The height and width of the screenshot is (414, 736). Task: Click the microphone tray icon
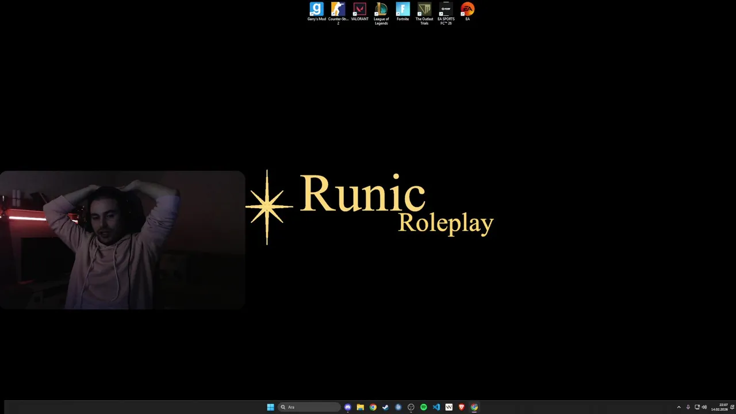(688, 407)
